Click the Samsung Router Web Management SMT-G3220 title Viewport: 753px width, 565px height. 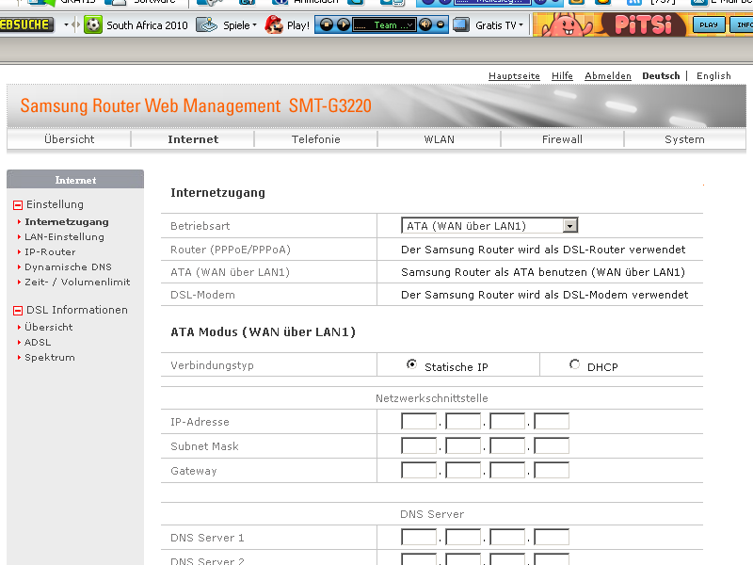(196, 105)
